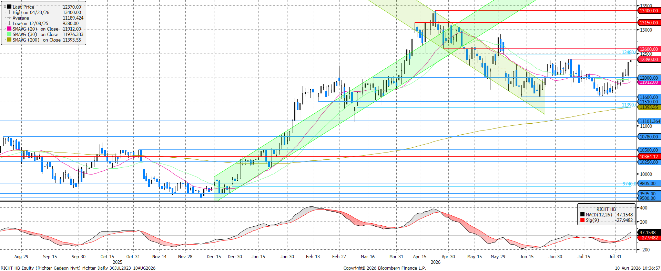Click the RICHT HB MACD legend title
Image resolution: width=661 pixels, height=271 pixels.
click(x=606, y=209)
